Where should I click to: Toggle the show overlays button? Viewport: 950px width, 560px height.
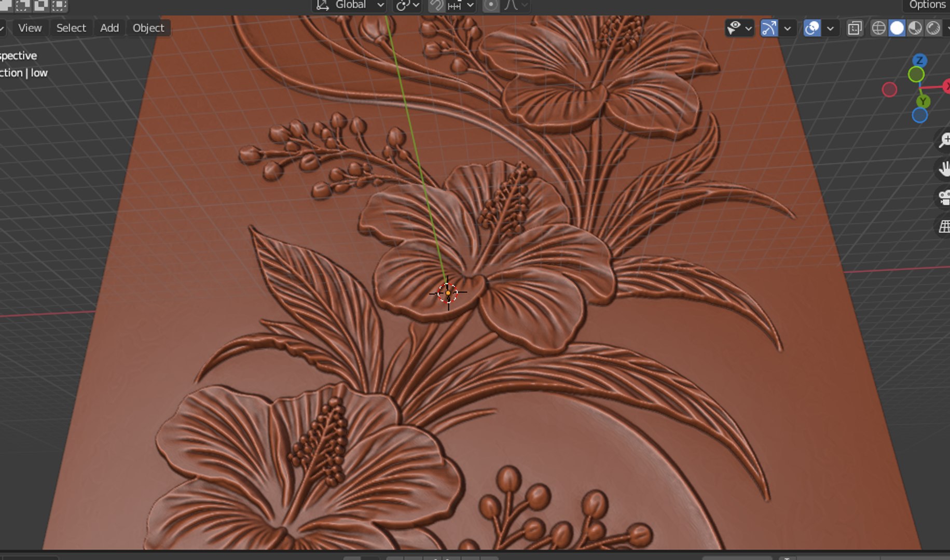(x=812, y=28)
